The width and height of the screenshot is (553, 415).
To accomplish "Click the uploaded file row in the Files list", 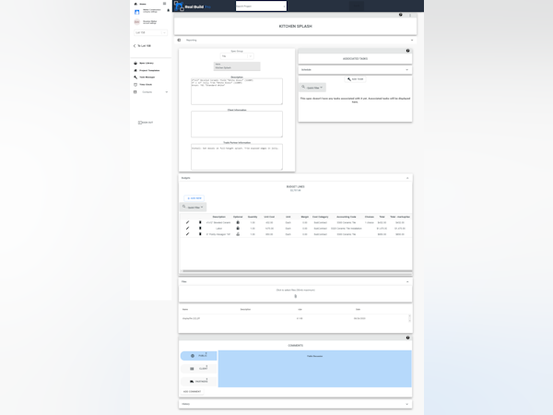I will pos(293,318).
